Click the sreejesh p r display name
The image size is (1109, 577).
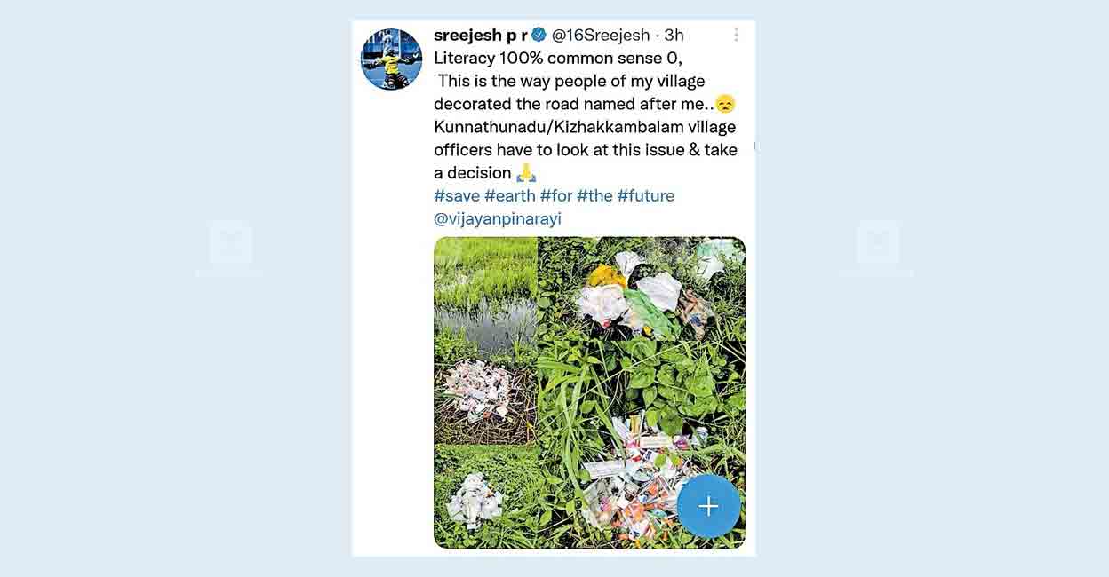click(480, 35)
